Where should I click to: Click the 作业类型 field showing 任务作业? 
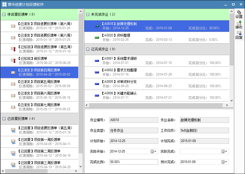[134, 130]
